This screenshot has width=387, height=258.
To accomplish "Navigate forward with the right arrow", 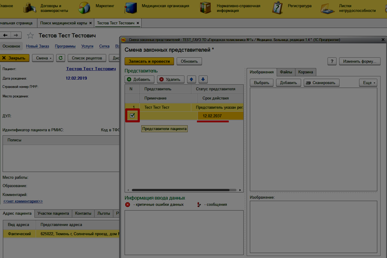I will 16,35.
